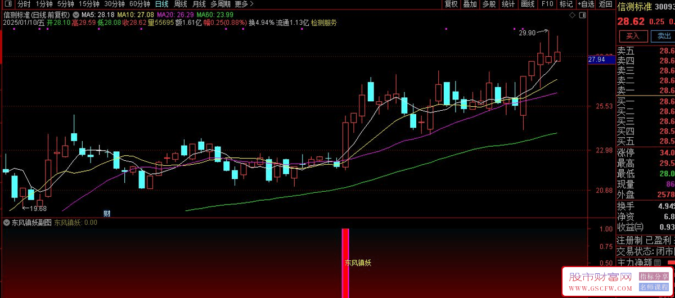Image resolution: width=675 pixels, height=298 pixels.
Task: Switch to 1分钟 chart period
Action: (x=44, y=4)
